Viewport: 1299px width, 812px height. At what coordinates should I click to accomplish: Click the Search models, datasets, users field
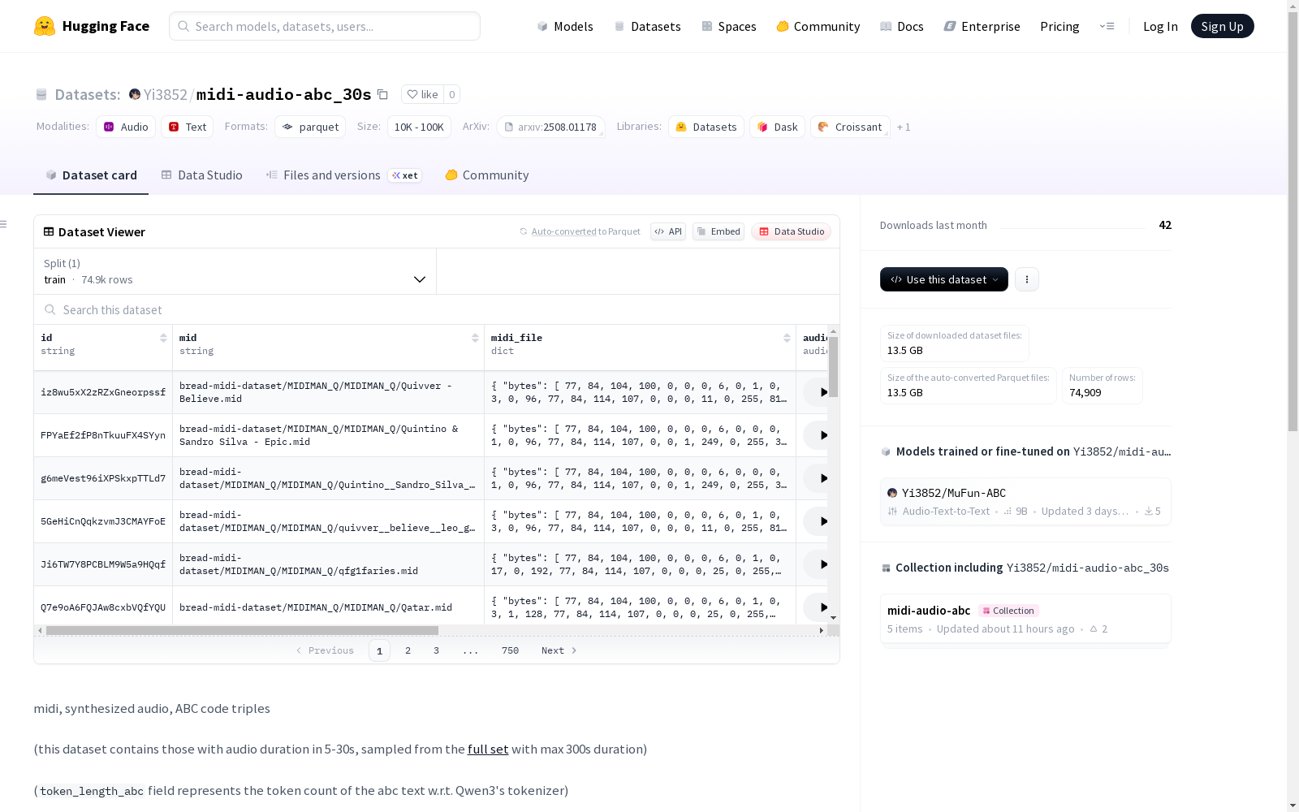(x=325, y=26)
